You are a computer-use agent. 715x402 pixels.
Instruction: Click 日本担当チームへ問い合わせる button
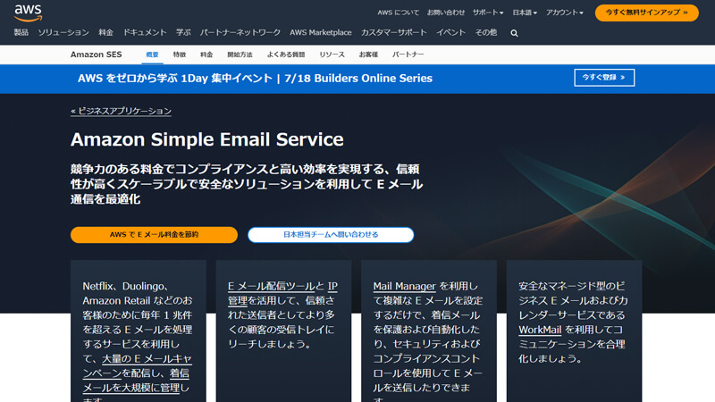point(331,235)
